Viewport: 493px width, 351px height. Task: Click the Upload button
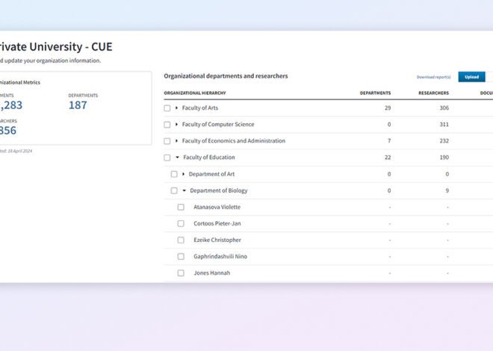(471, 77)
